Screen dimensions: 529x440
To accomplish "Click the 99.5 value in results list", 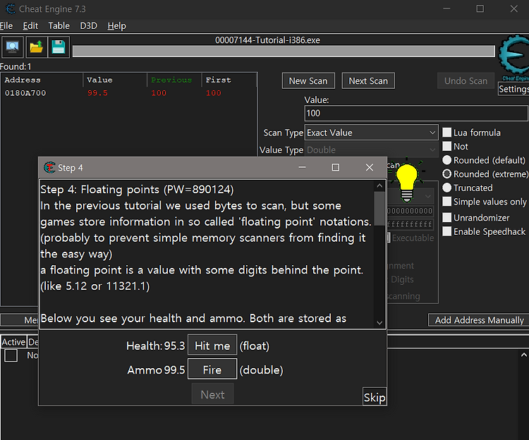I will pos(97,93).
